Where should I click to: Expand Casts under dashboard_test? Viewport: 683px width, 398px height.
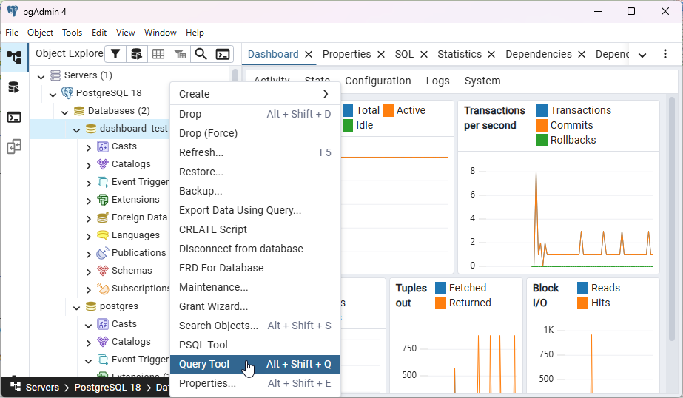[x=88, y=148]
